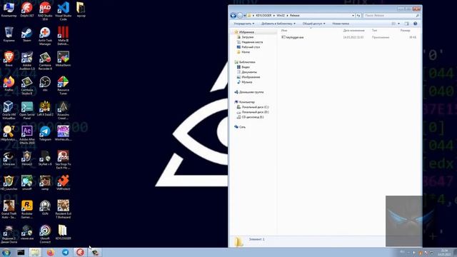This screenshot has height=257, width=457.
Task: Open the address bar history dropdown
Action: pos(353,16)
